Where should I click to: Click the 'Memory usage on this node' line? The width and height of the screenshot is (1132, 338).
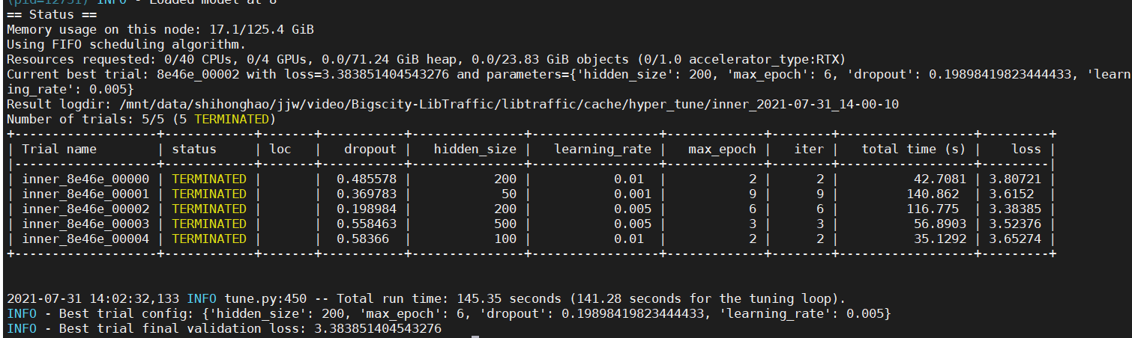pos(160,31)
